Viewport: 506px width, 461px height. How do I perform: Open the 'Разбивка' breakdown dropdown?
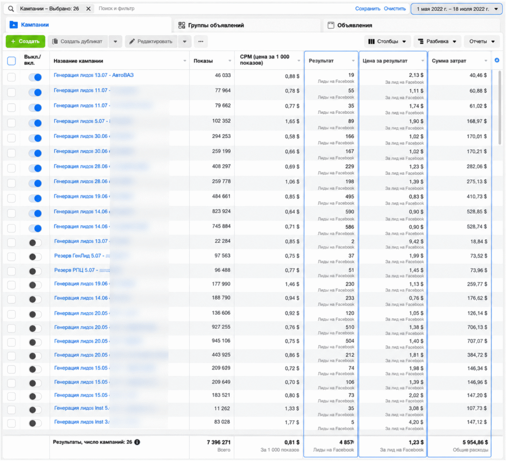tap(437, 42)
